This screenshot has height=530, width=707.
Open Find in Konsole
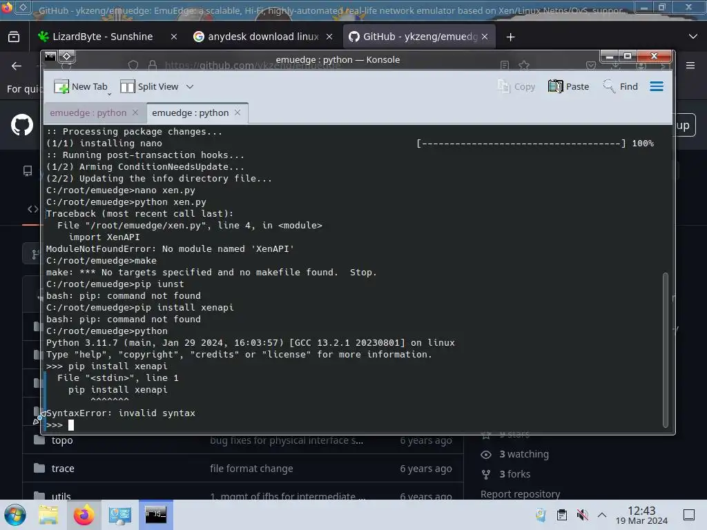click(621, 86)
